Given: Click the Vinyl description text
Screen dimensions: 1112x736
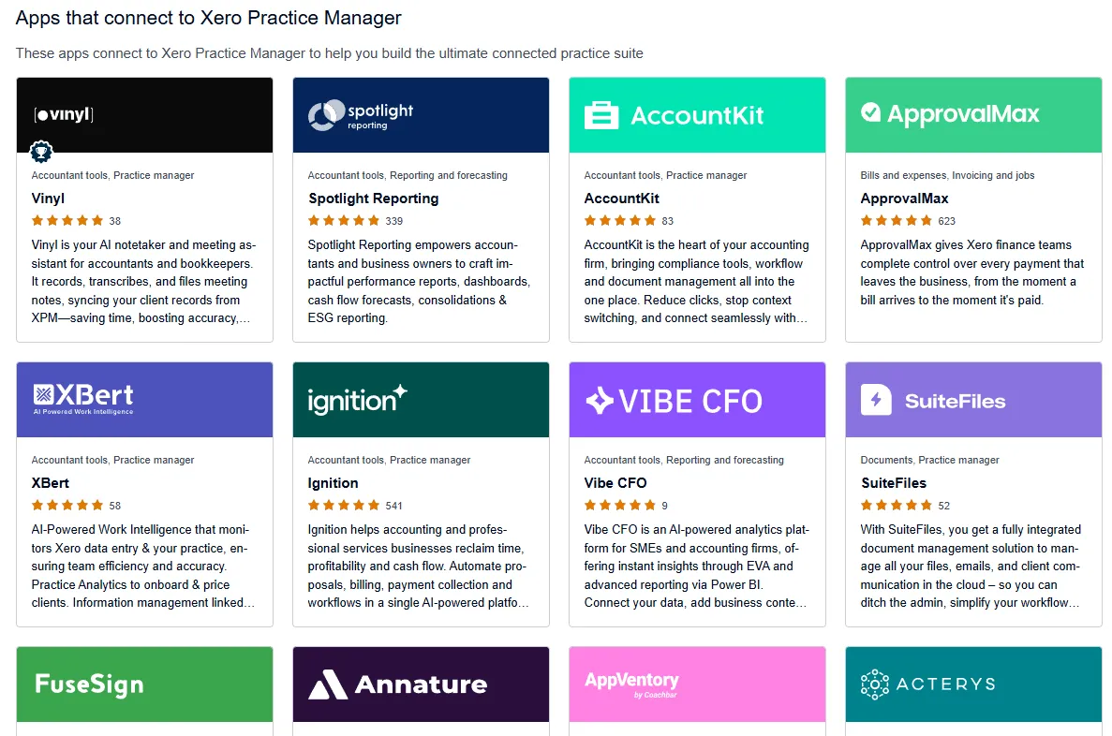Looking at the screenshot, I should coord(144,282).
